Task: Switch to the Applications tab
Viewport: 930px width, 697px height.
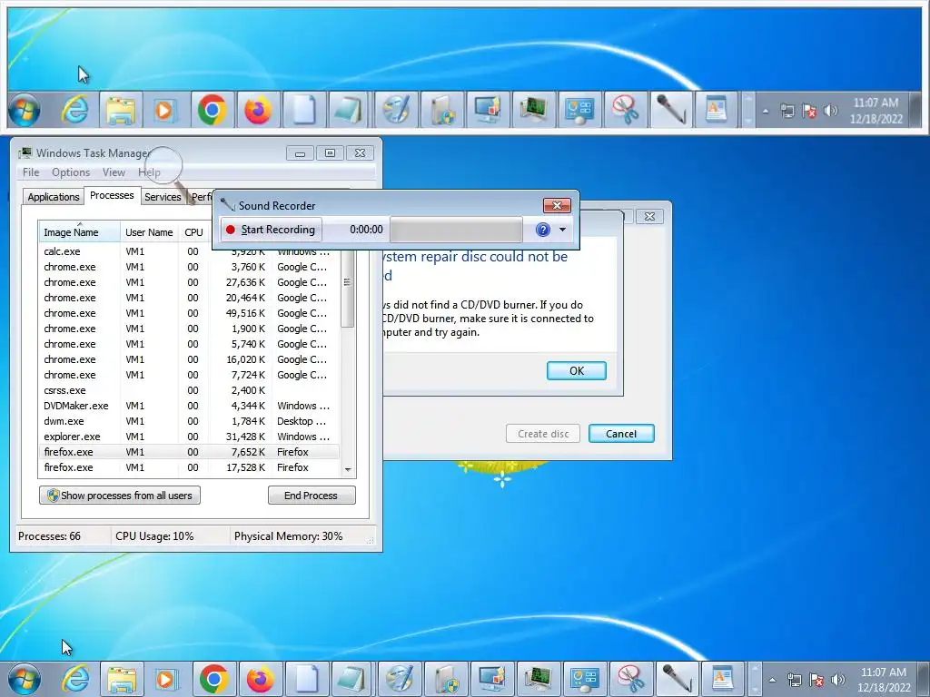Action: [54, 197]
